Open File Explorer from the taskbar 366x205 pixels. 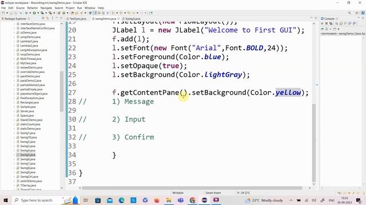pyautogui.click(x=169, y=200)
